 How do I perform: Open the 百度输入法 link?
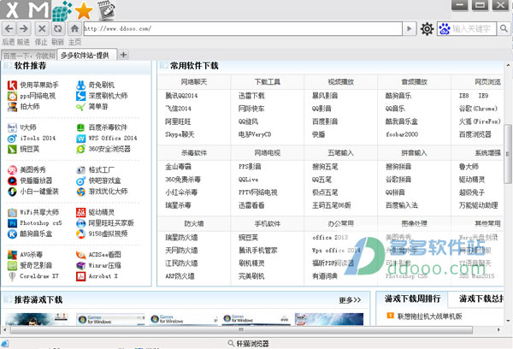402,205
